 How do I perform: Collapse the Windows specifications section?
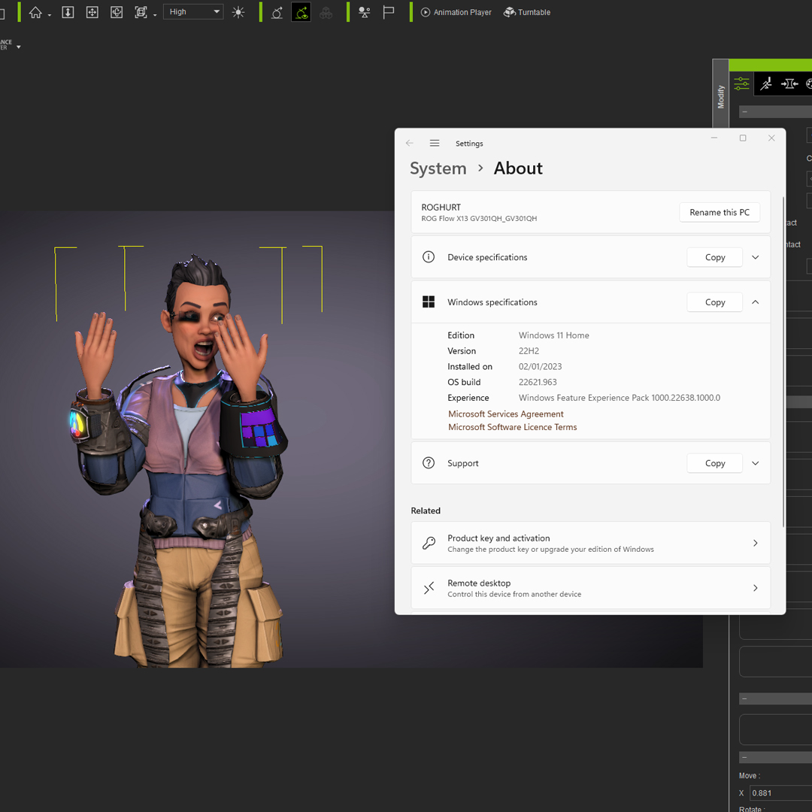755,302
